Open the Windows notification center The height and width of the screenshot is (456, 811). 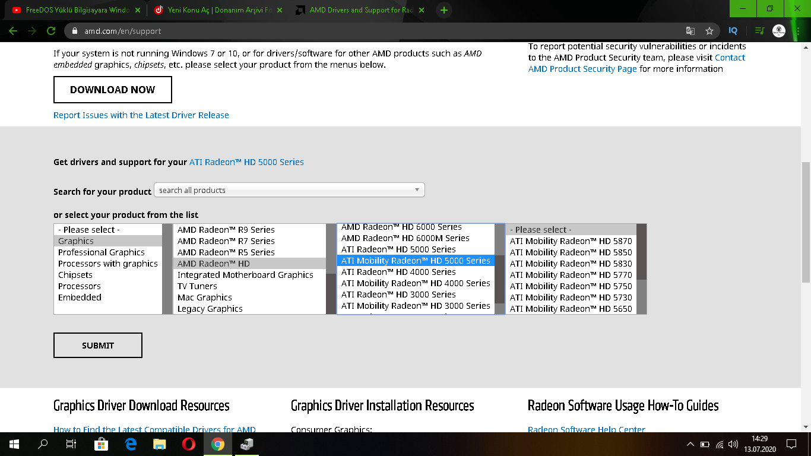point(791,444)
